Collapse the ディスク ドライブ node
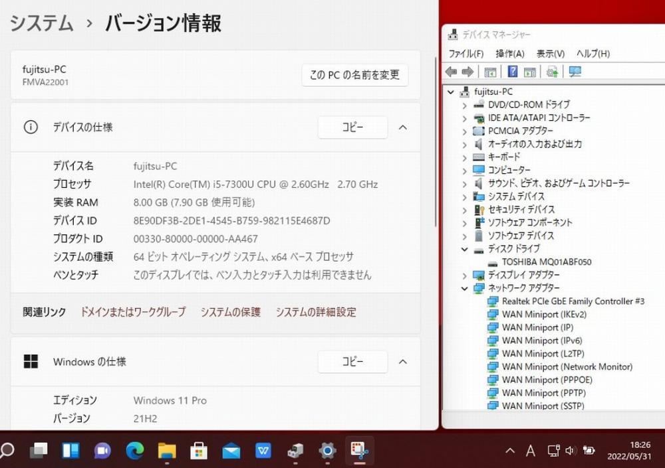 click(x=464, y=249)
